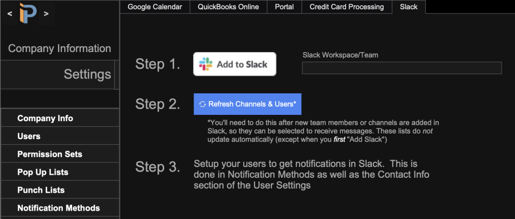Image resolution: width=515 pixels, height=219 pixels.
Task: Click the refresh channels footnote text
Action: coord(323,131)
